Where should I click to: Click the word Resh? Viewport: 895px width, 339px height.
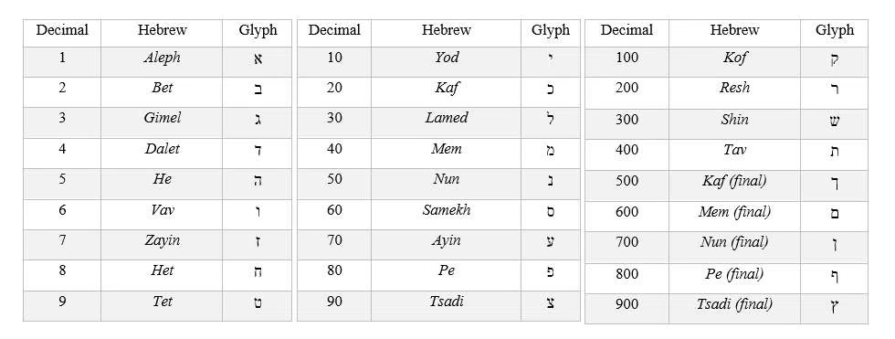[x=734, y=88]
